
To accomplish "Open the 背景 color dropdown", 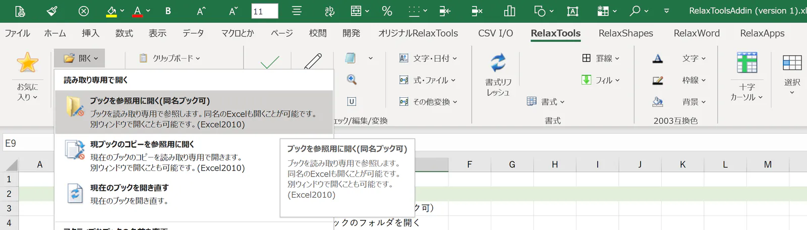I will 694,102.
